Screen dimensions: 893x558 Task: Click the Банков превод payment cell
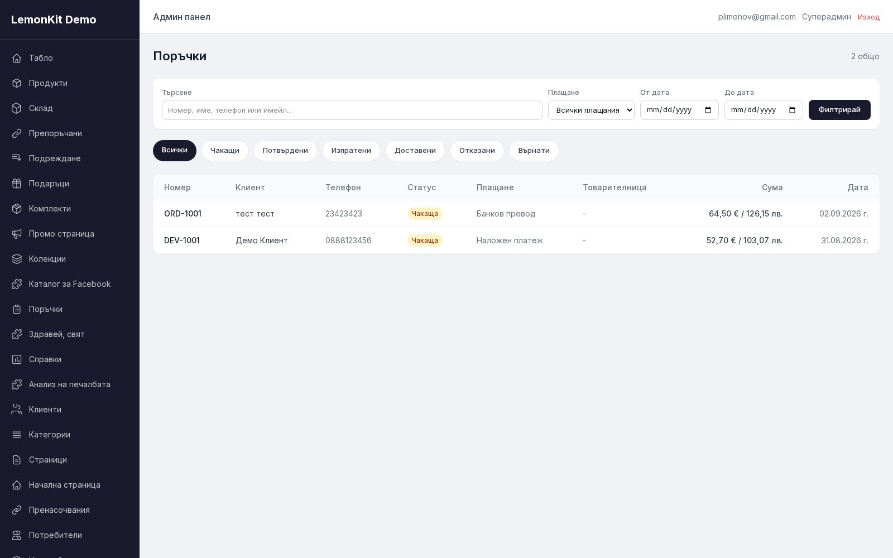506,214
